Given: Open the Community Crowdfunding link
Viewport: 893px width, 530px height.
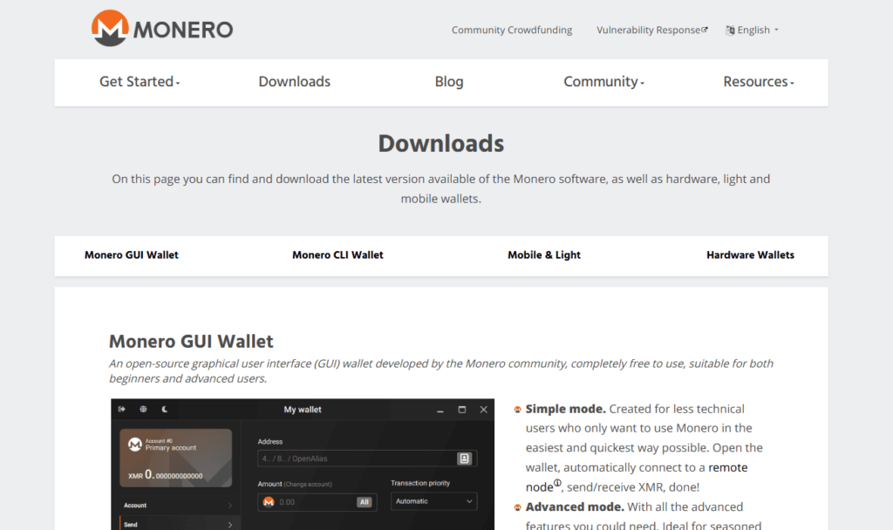Looking at the screenshot, I should [511, 29].
